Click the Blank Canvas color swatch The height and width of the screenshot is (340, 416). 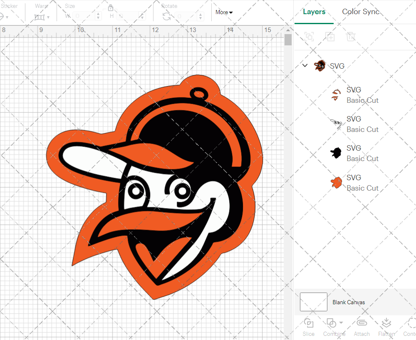click(x=313, y=302)
